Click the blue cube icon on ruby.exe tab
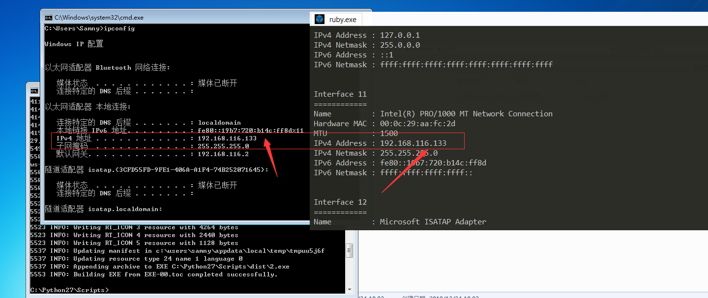Image resolution: width=708 pixels, height=298 pixels. click(x=320, y=19)
